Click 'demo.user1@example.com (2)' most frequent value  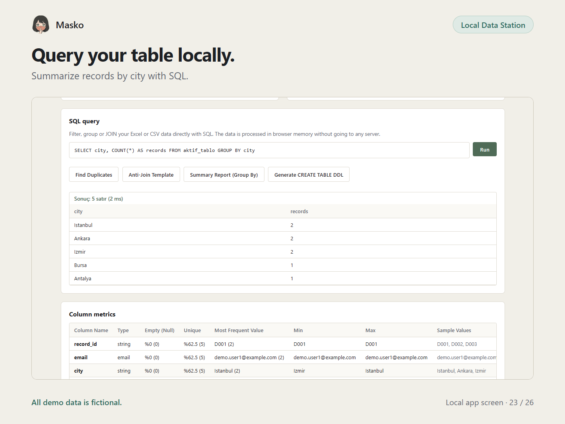[249, 357]
